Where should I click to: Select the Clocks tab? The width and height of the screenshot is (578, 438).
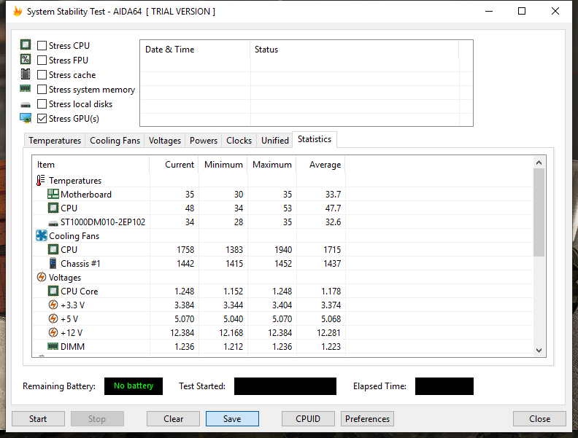point(239,141)
